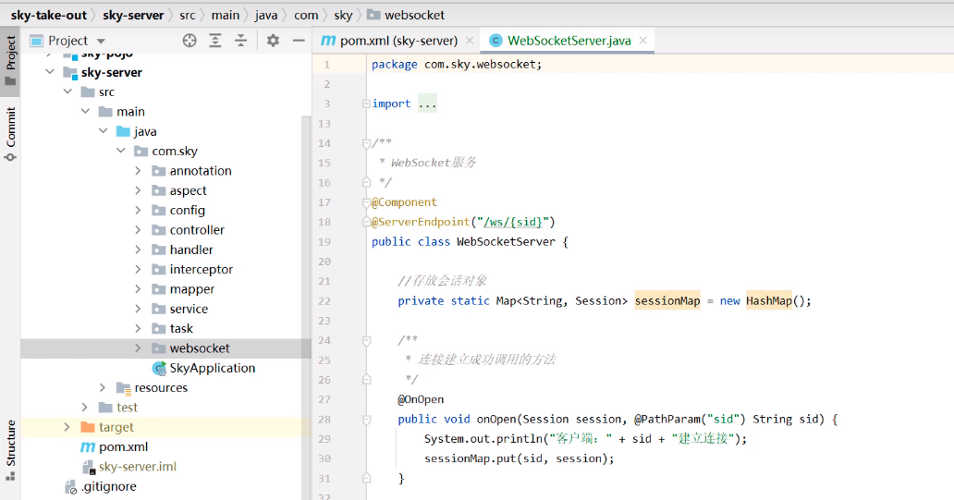Image resolution: width=954 pixels, height=500 pixels.
Task: Collapse the sky-server module node
Action: (49, 72)
